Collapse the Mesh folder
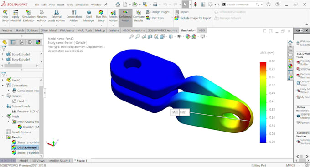Image resolution: width=310 pixels, height=167 pixels. 3,116
